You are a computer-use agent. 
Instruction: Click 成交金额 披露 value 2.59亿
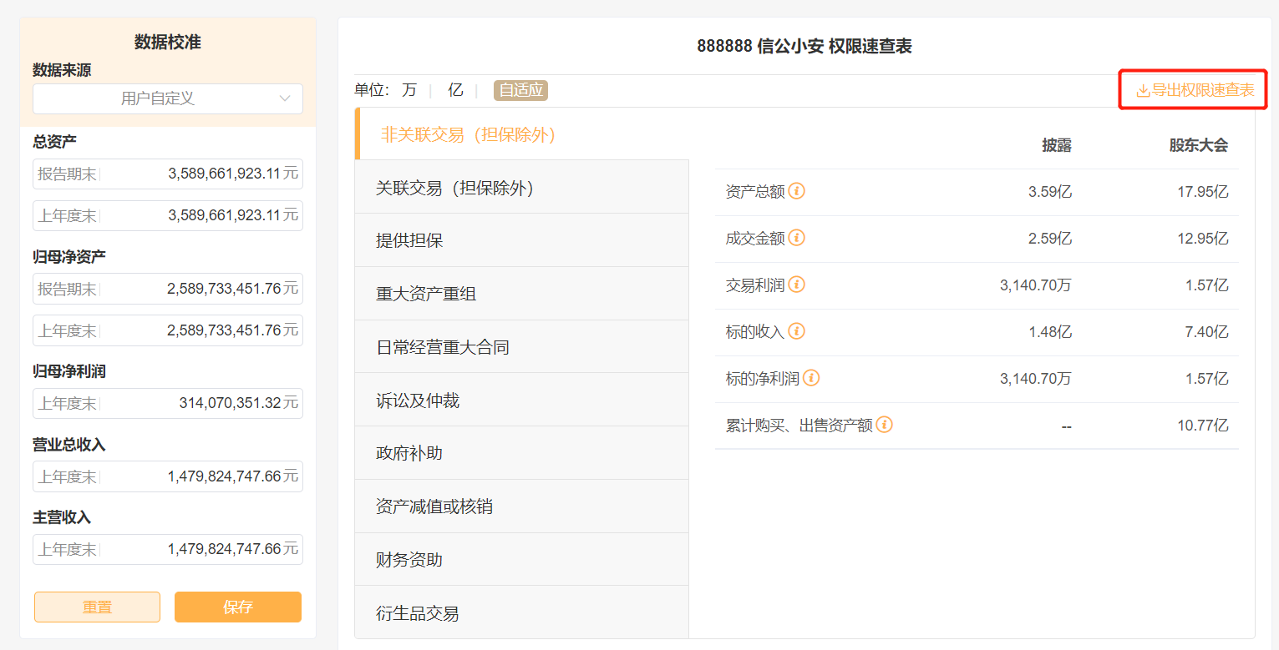click(1050, 239)
